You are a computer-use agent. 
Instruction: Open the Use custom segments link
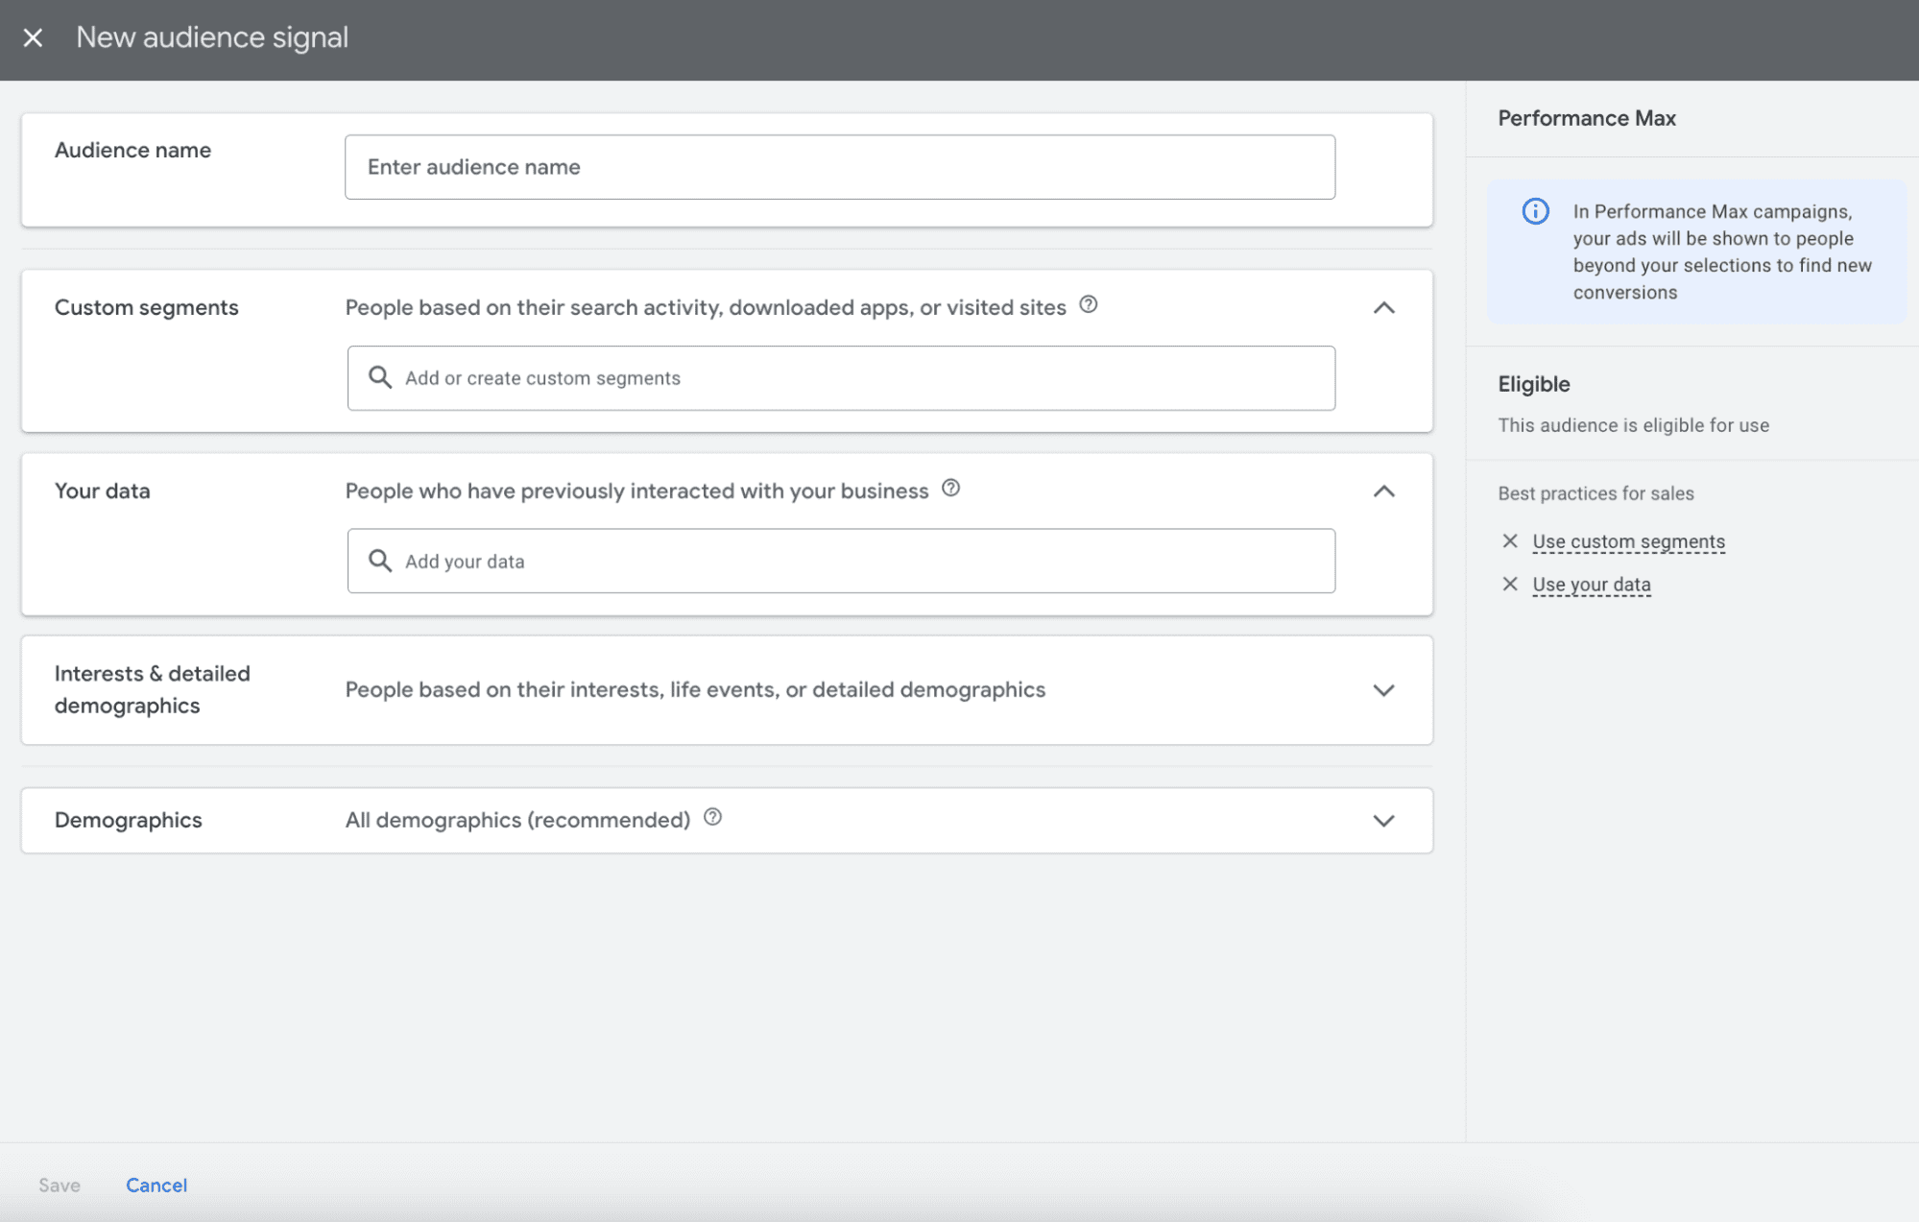point(1628,541)
